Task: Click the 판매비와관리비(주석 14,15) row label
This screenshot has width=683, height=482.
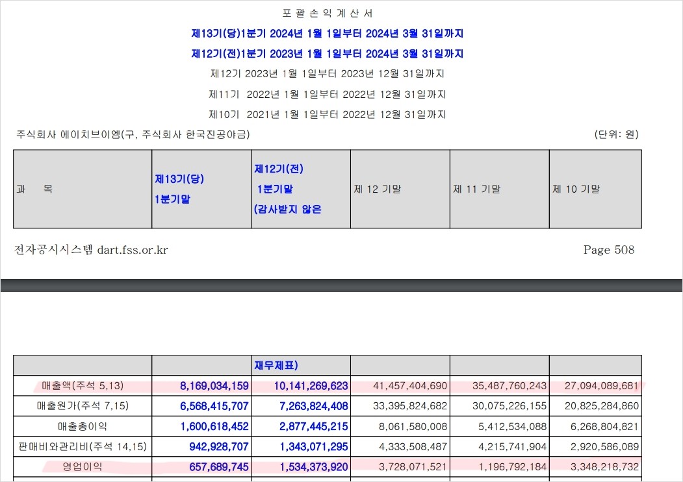Action: pyautogui.click(x=83, y=446)
